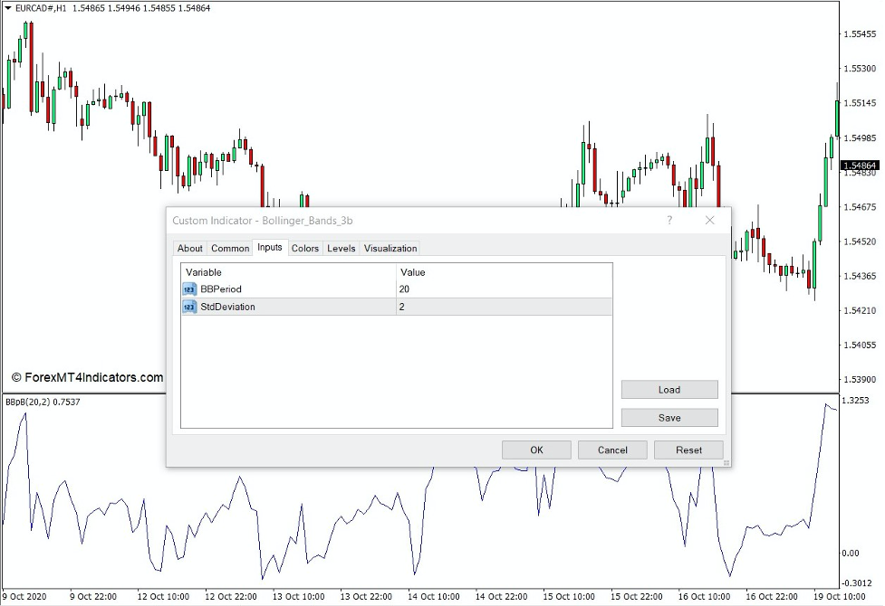Click the current price tag 1.54864
This screenshot has height=606, width=885.
click(x=858, y=166)
